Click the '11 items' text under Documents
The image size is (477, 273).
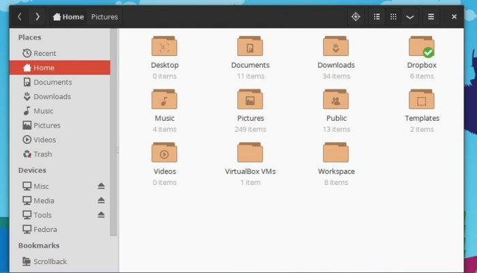coord(251,76)
